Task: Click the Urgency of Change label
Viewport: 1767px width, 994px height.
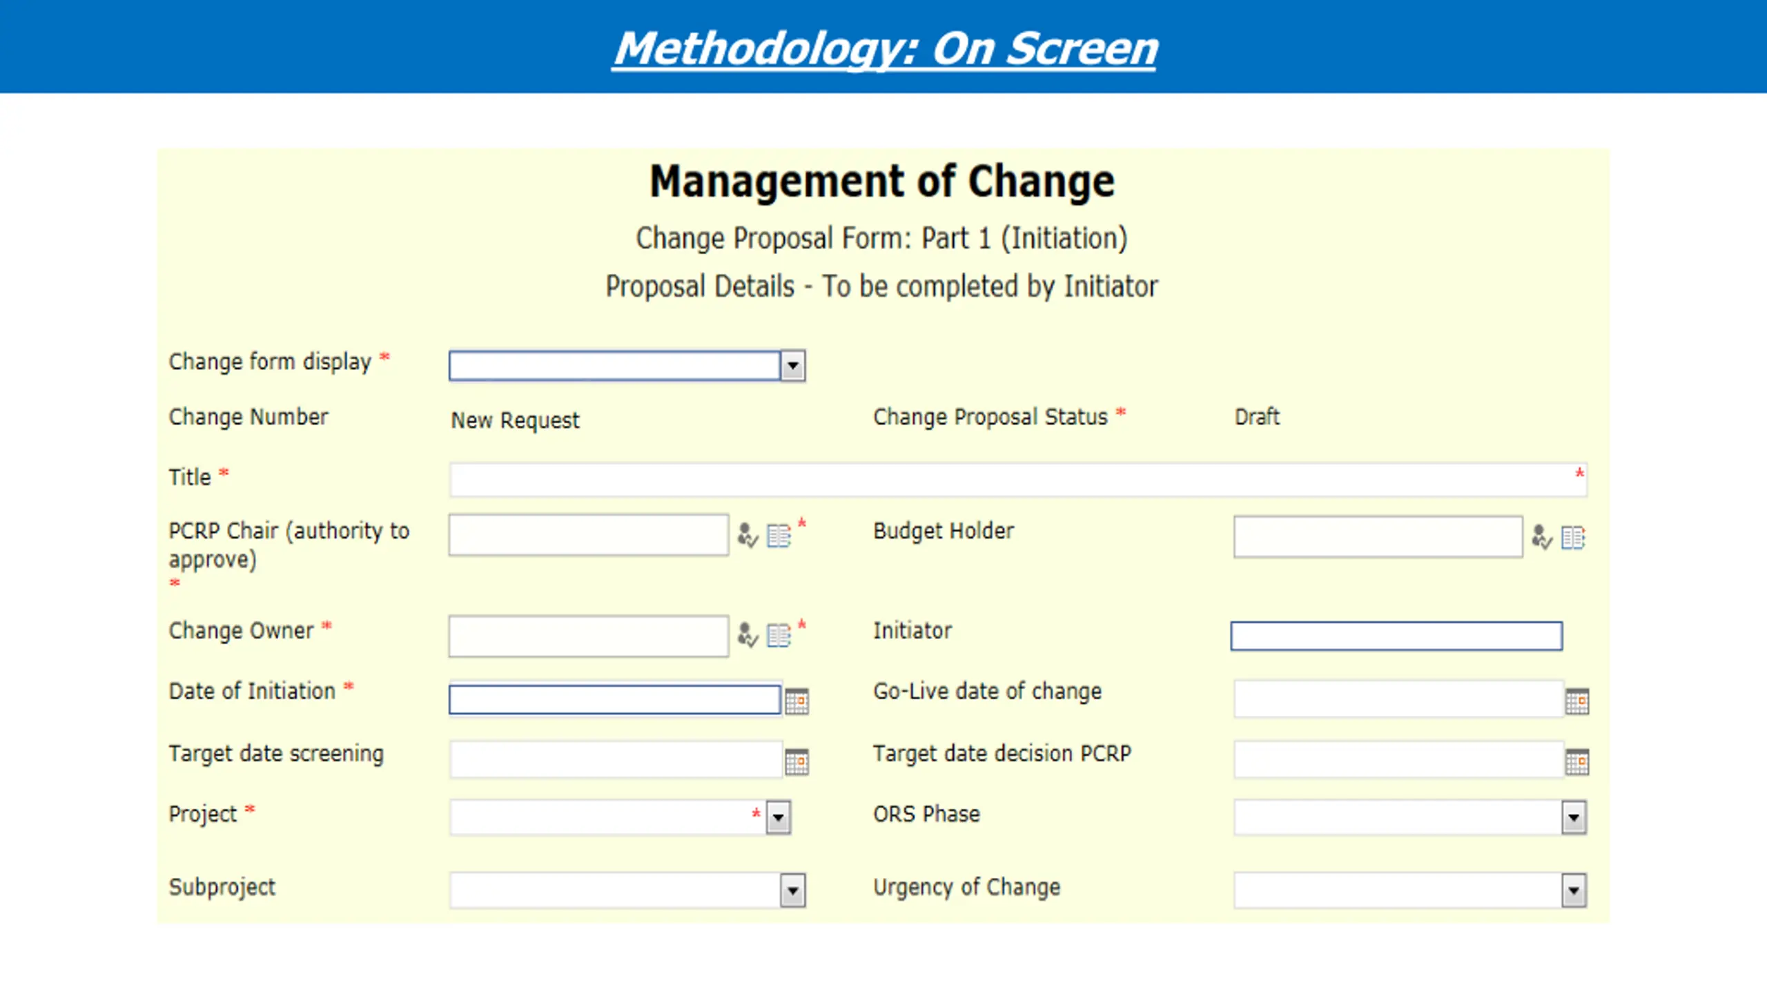Action: (x=966, y=888)
